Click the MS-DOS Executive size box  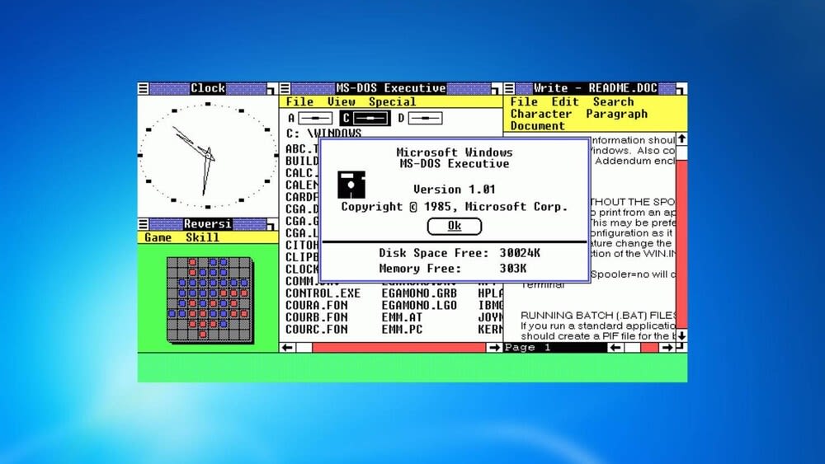pyautogui.click(x=497, y=89)
